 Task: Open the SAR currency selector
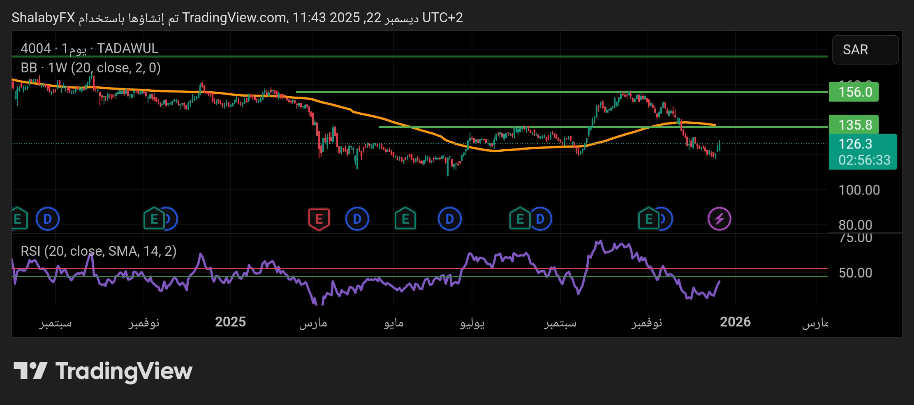click(865, 50)
